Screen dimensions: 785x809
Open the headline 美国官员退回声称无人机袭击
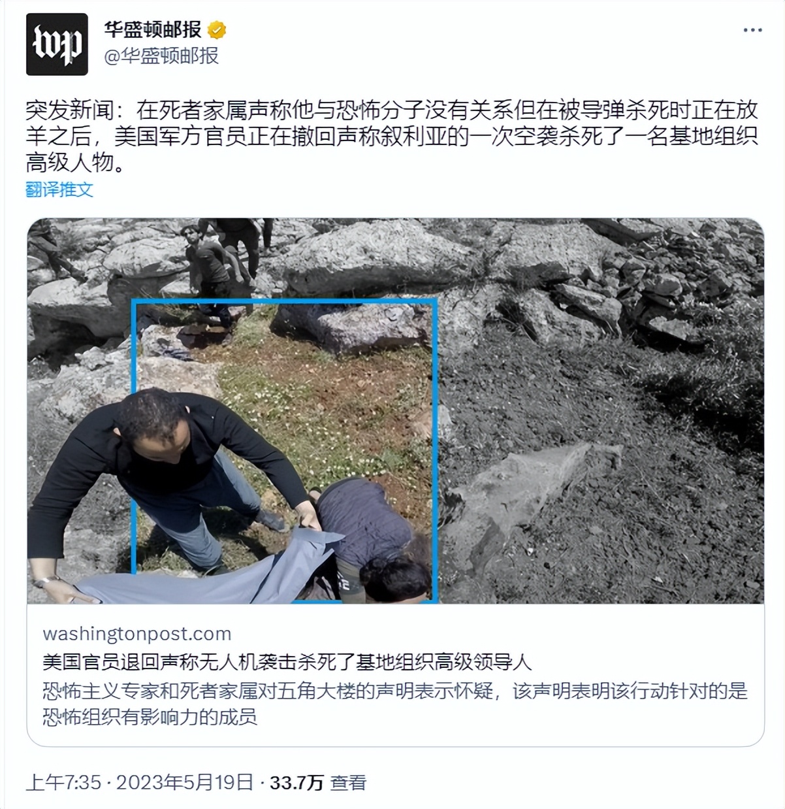(x=287, y=662)
